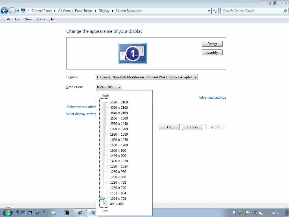
Task: Click the 18:31 taskbar clock
Action: (x=275, y=213)
